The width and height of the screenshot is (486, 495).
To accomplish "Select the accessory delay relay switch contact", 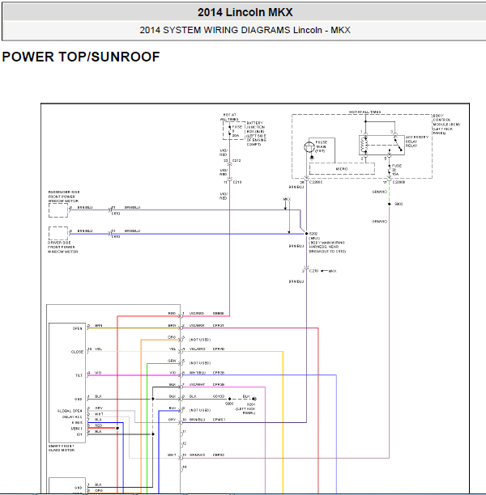I will pos(397,144).
